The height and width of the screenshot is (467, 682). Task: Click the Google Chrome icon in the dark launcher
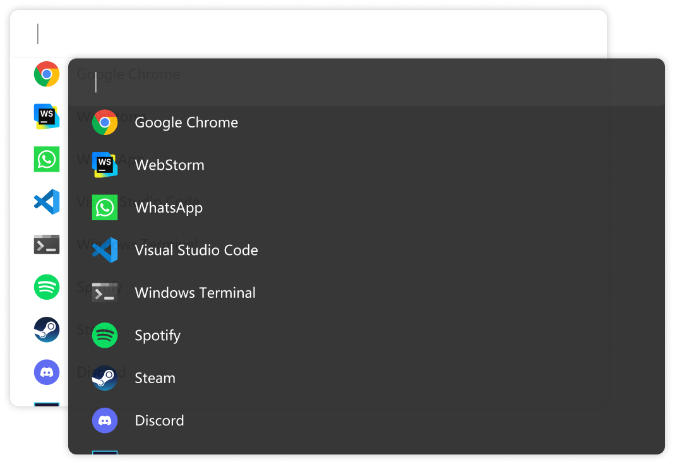point(105,122)
